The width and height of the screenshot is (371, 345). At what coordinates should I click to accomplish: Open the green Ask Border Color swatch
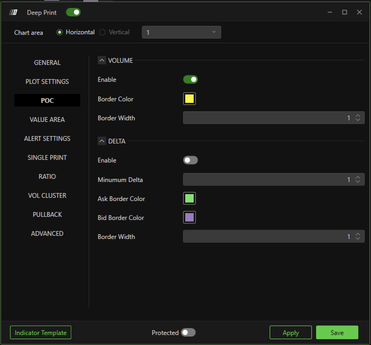(x=189, y=198)
